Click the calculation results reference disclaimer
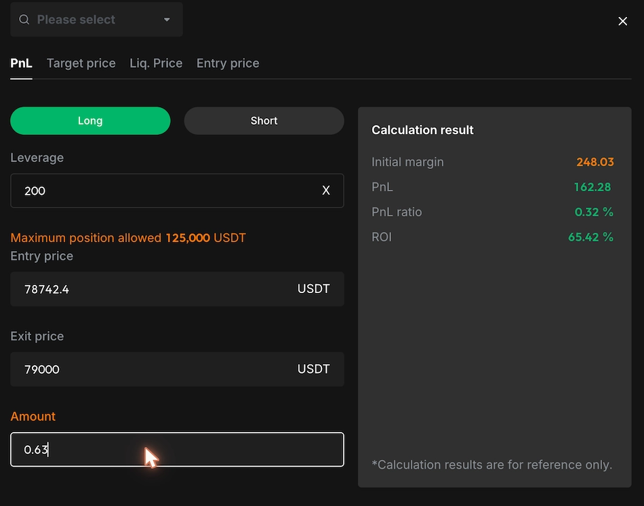 coord(491,465)
